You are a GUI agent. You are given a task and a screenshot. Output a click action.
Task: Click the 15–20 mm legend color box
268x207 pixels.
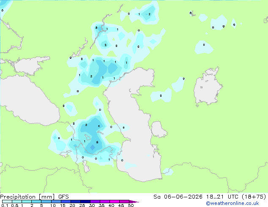pyautogui.click(x=66, y=202)
